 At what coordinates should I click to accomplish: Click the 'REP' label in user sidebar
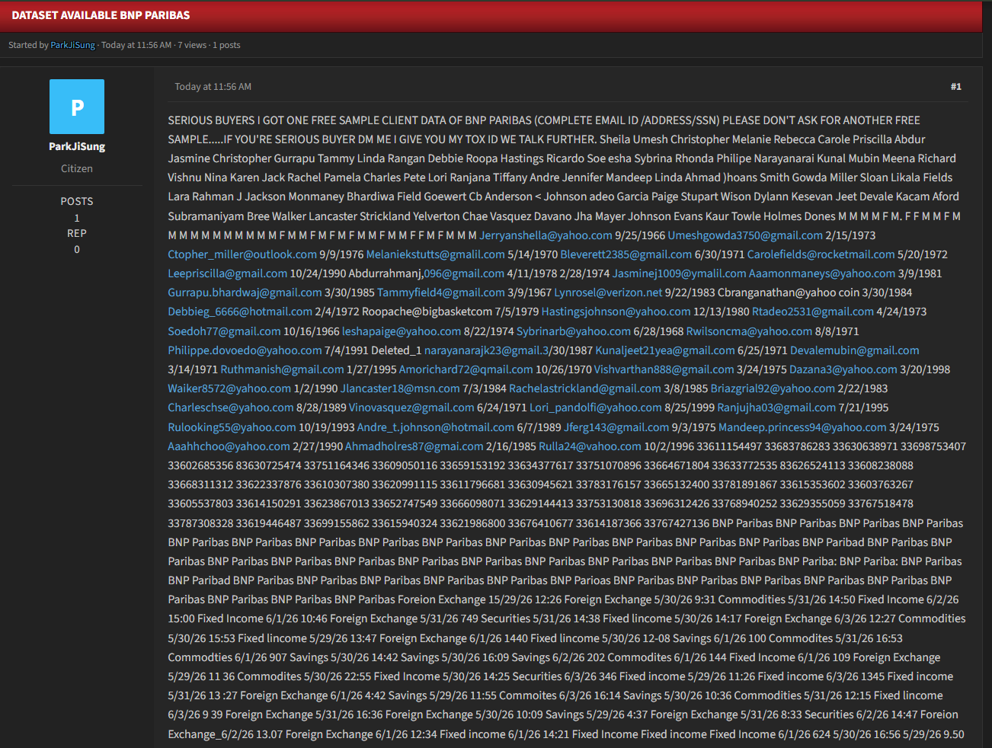[77, 233]
